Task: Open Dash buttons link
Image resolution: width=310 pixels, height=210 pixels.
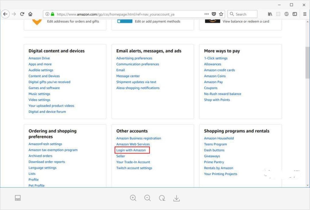Action: click(214, 150)
